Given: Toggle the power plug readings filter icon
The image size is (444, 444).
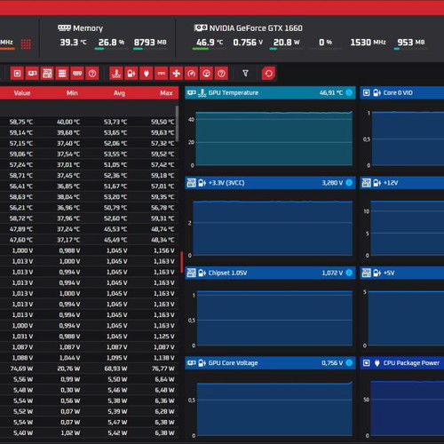Looking at the screenshot, I should pyautogui.click(x=147, y=74).
